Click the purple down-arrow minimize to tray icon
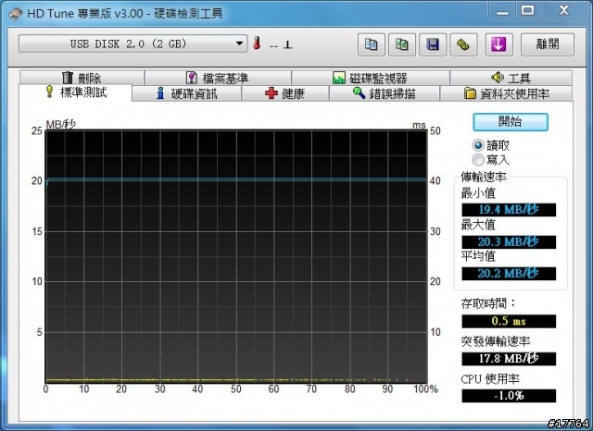 [x=498, y=44]
